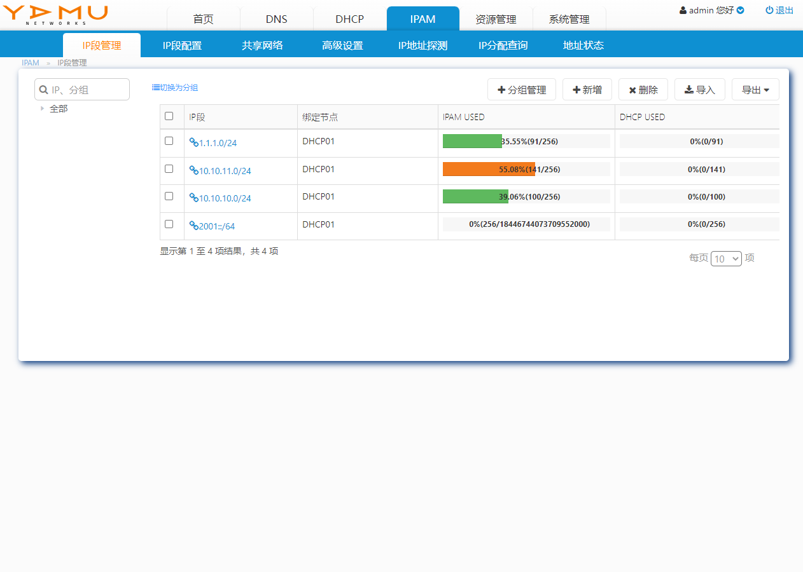Click the admin user avatar icon

[x=683, y=11]
